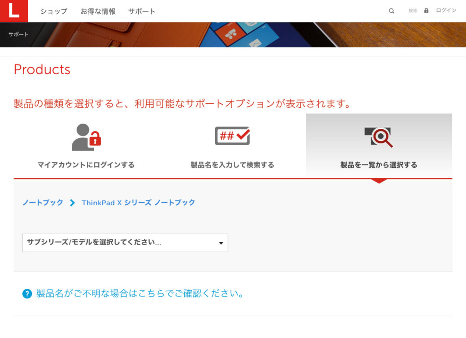
Task: Click the blue question mark help icon
Action: click(28, 293)
